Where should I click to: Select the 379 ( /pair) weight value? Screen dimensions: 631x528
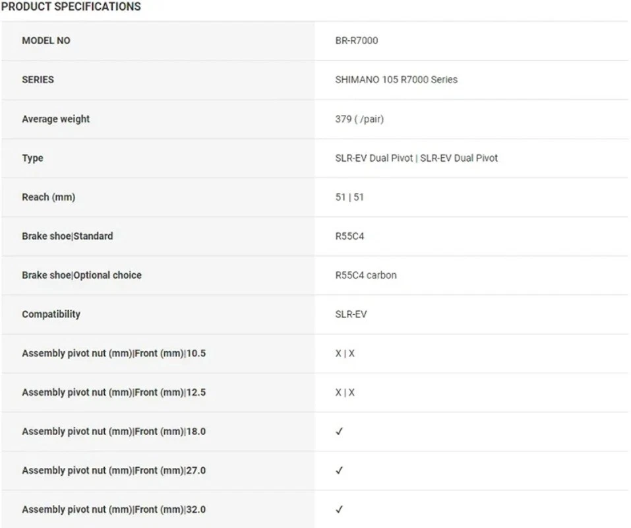pyautogui.click(x=359, y=119)
